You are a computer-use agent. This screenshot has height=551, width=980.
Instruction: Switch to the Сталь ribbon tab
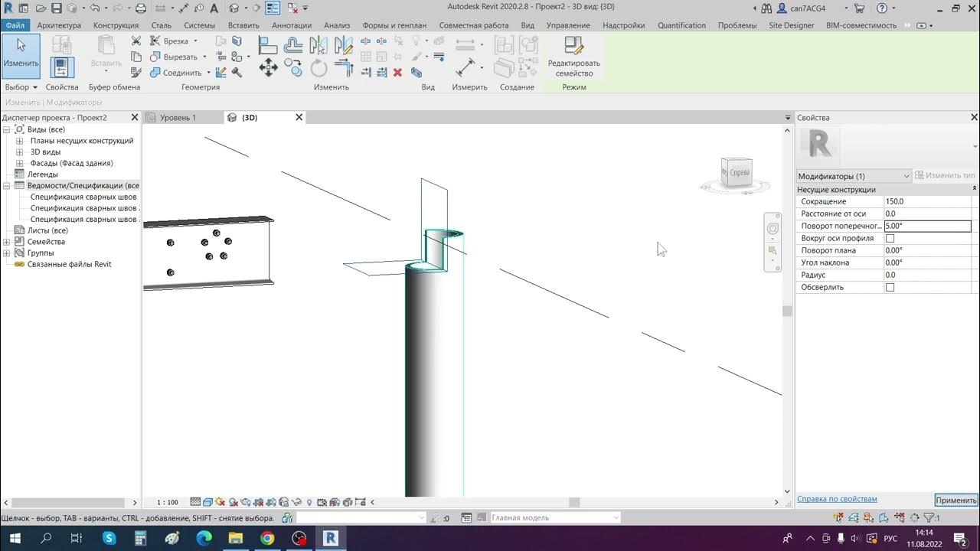coord(161,25)
